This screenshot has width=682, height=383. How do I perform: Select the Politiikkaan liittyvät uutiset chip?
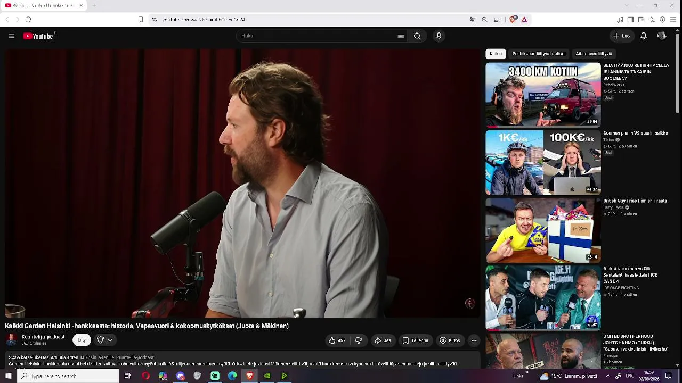coord(539,54)
